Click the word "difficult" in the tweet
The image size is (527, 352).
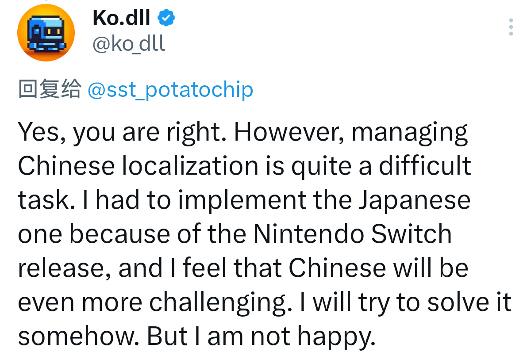click(x=425, y=165)
